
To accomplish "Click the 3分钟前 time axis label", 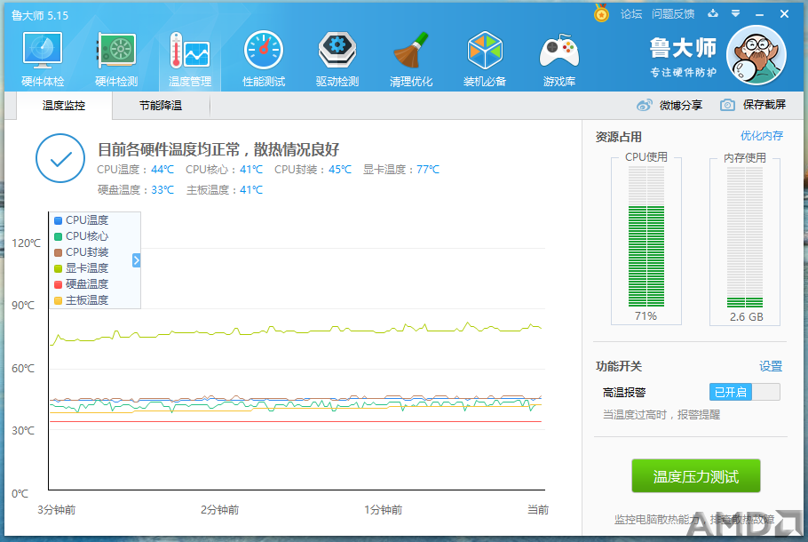I will [57, 510].
